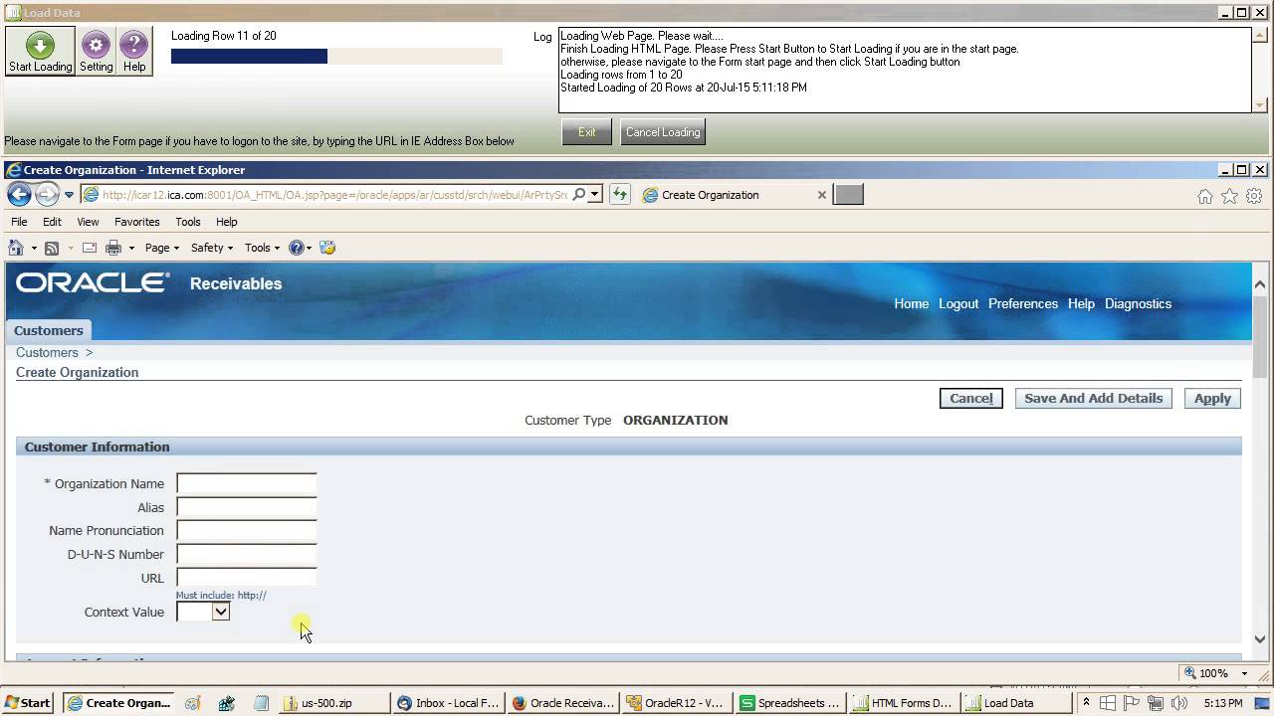Click the Cancel Loading button
This screenshot has height=716, width=1274.
click(x=663, y=132)
